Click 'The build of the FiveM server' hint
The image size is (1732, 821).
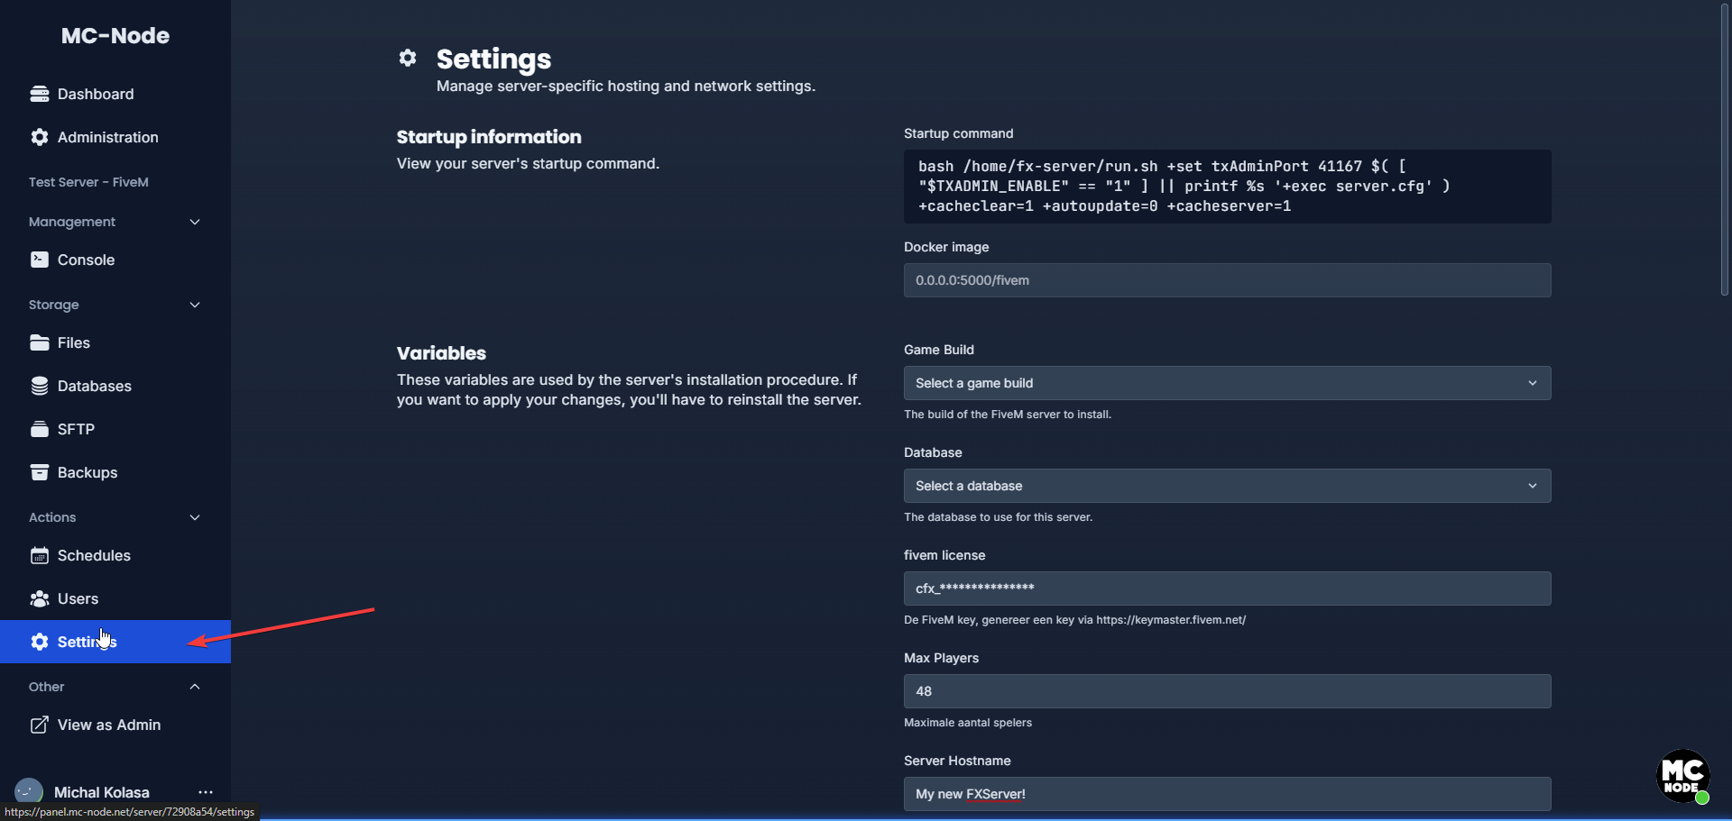click(1008, 415)
